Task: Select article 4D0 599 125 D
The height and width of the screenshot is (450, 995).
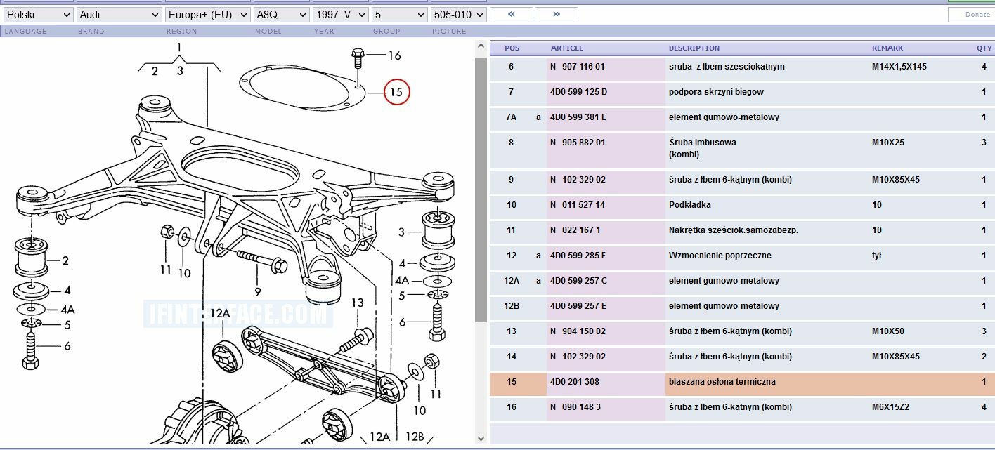Action: point(578,92)
